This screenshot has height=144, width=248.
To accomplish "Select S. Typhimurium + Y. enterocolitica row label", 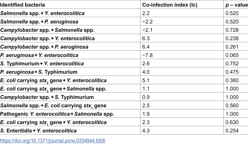I will (x=42, y=64).
